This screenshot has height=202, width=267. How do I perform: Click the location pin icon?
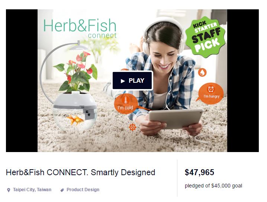pyautogui.click(x=9, y=190)
